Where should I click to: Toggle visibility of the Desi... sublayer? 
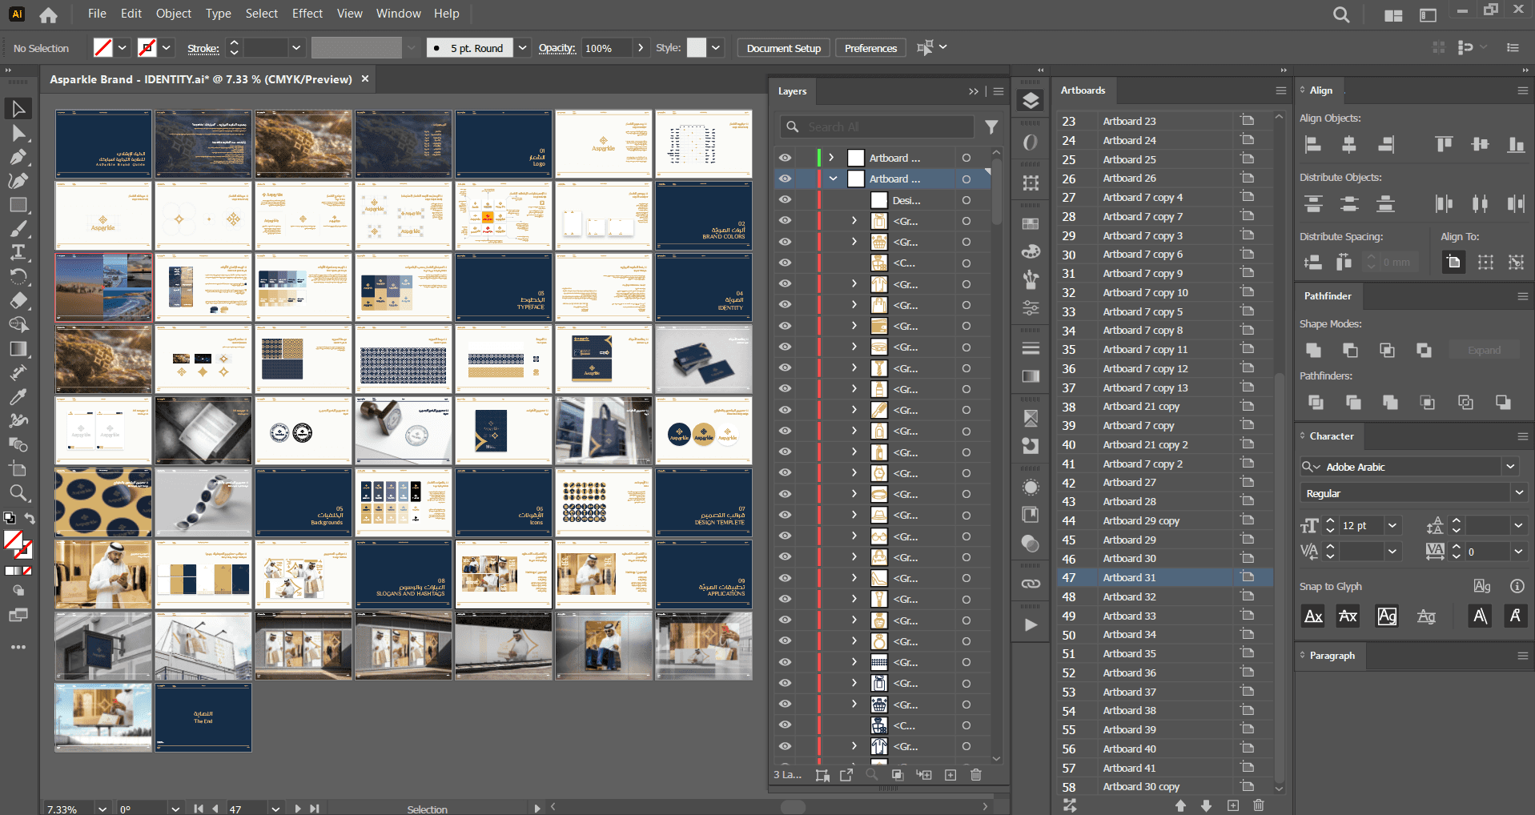(786, 200)
